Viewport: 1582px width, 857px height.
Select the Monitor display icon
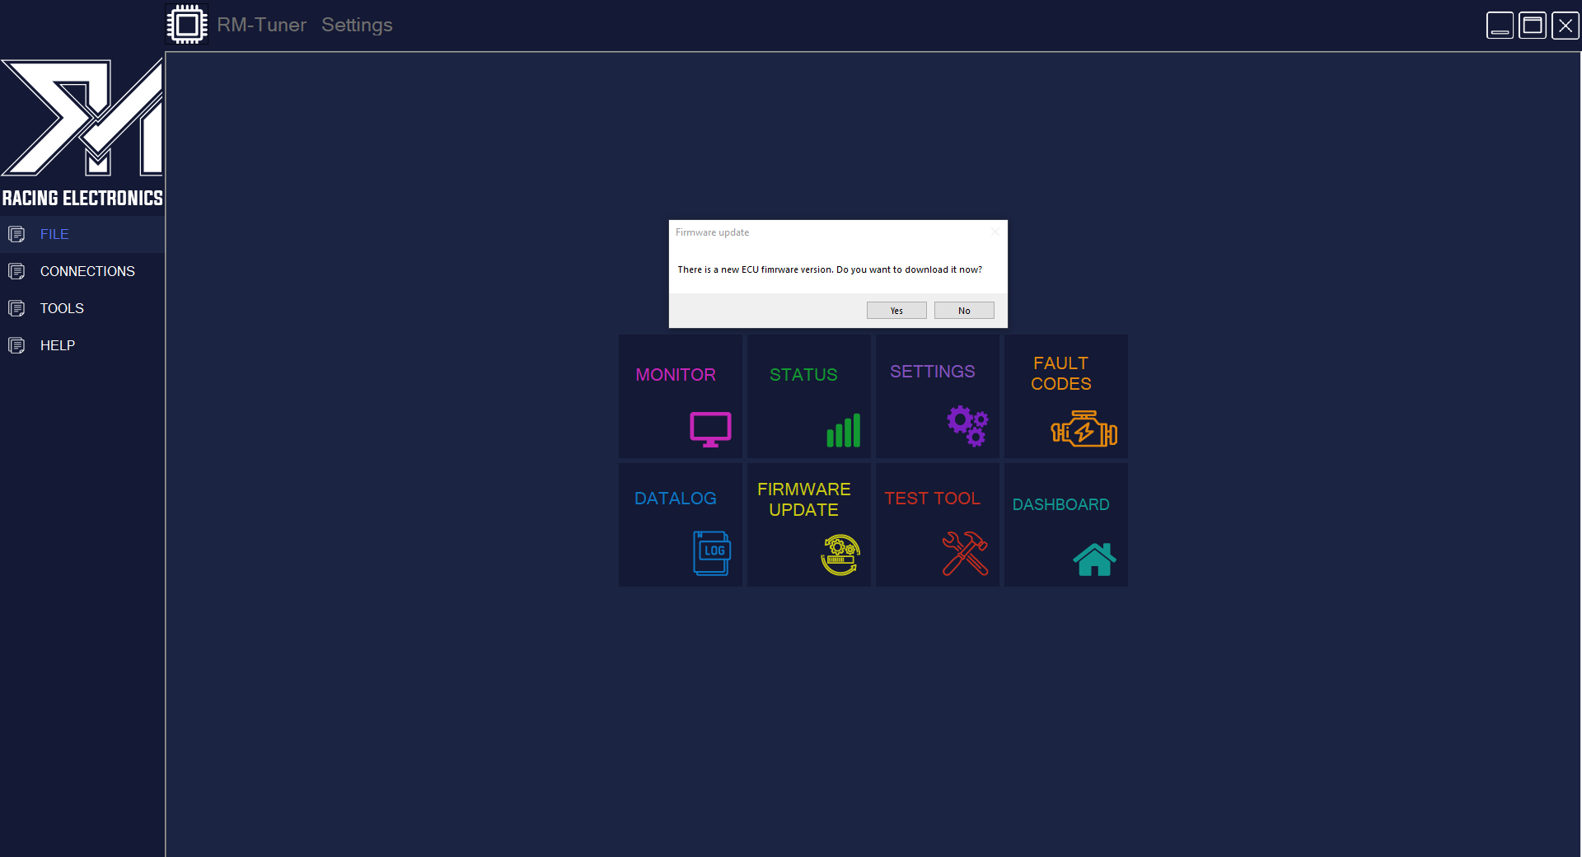point(709,428)
